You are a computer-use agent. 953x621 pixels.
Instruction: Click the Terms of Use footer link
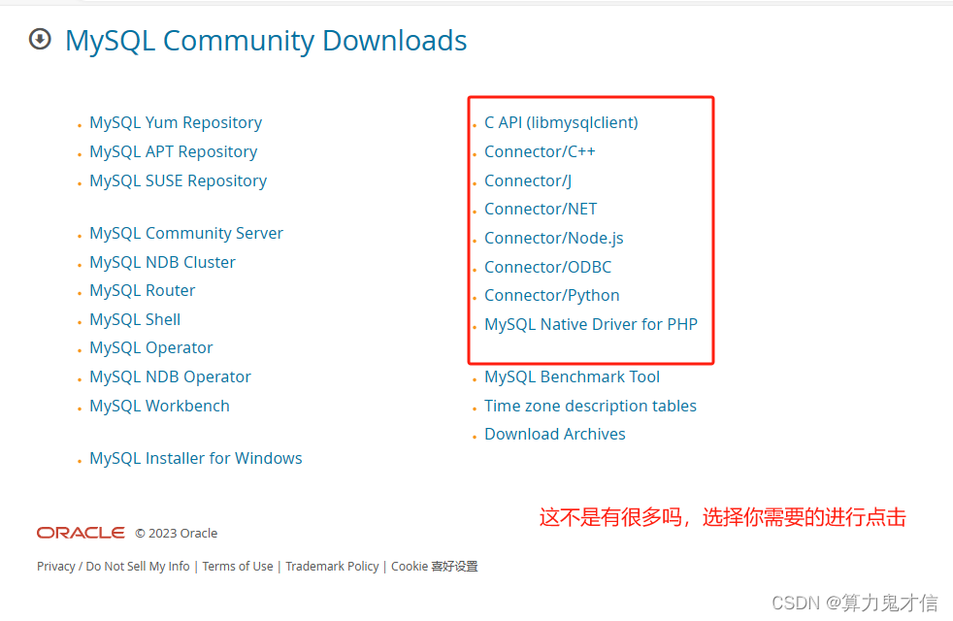237,566
